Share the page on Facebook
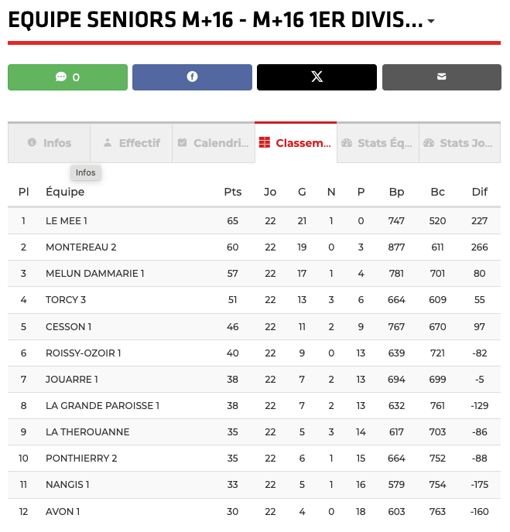 [x=192, y=77]
